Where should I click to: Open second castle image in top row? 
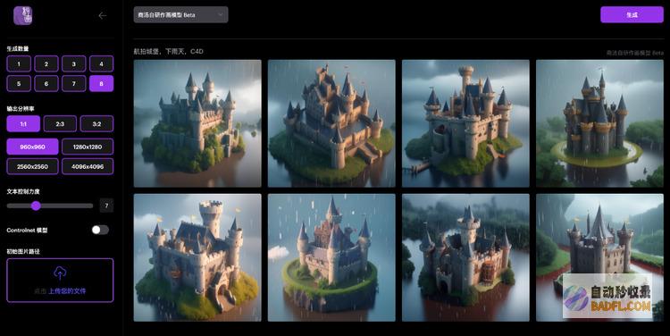(x=331, y=123)
